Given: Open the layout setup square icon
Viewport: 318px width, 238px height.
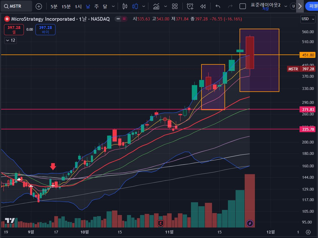Looking at the screenshot, I should click(x=243, y=7).
